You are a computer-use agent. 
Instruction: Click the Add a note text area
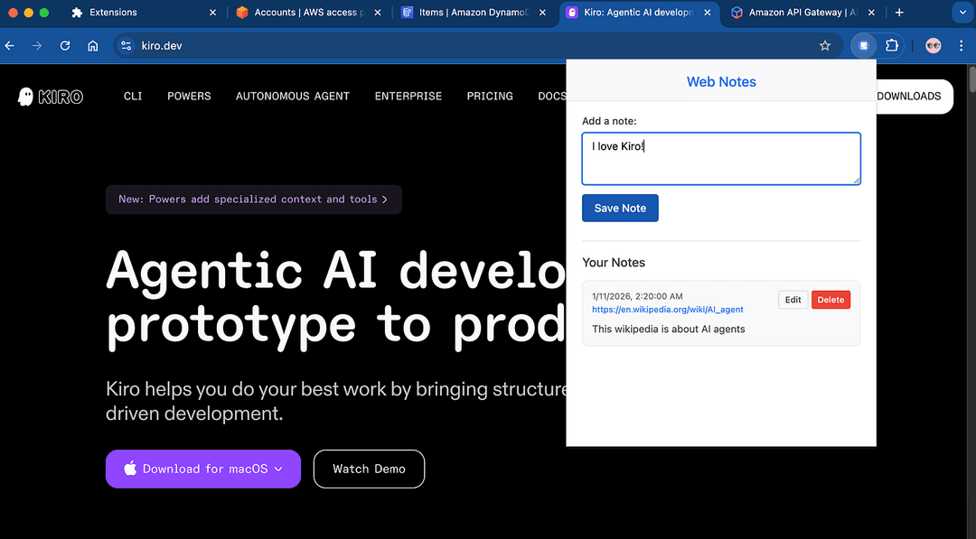pos(721,159)
